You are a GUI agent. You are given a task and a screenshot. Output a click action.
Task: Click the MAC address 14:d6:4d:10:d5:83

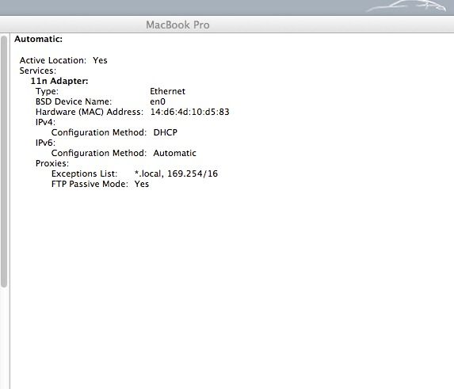click(x=189, y=112)
